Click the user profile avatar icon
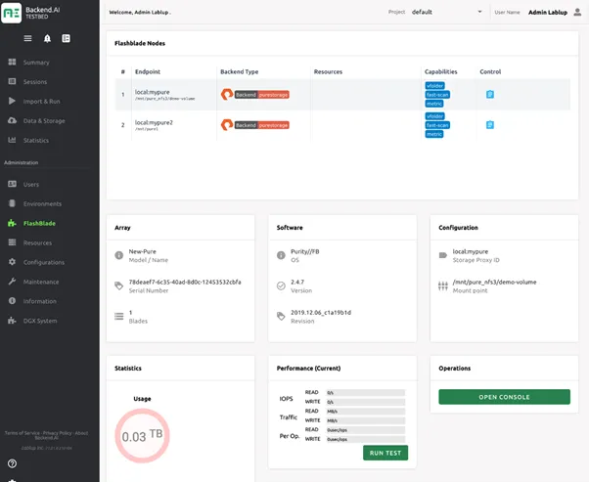Screen dimensions: 589x482 [577, 12]
